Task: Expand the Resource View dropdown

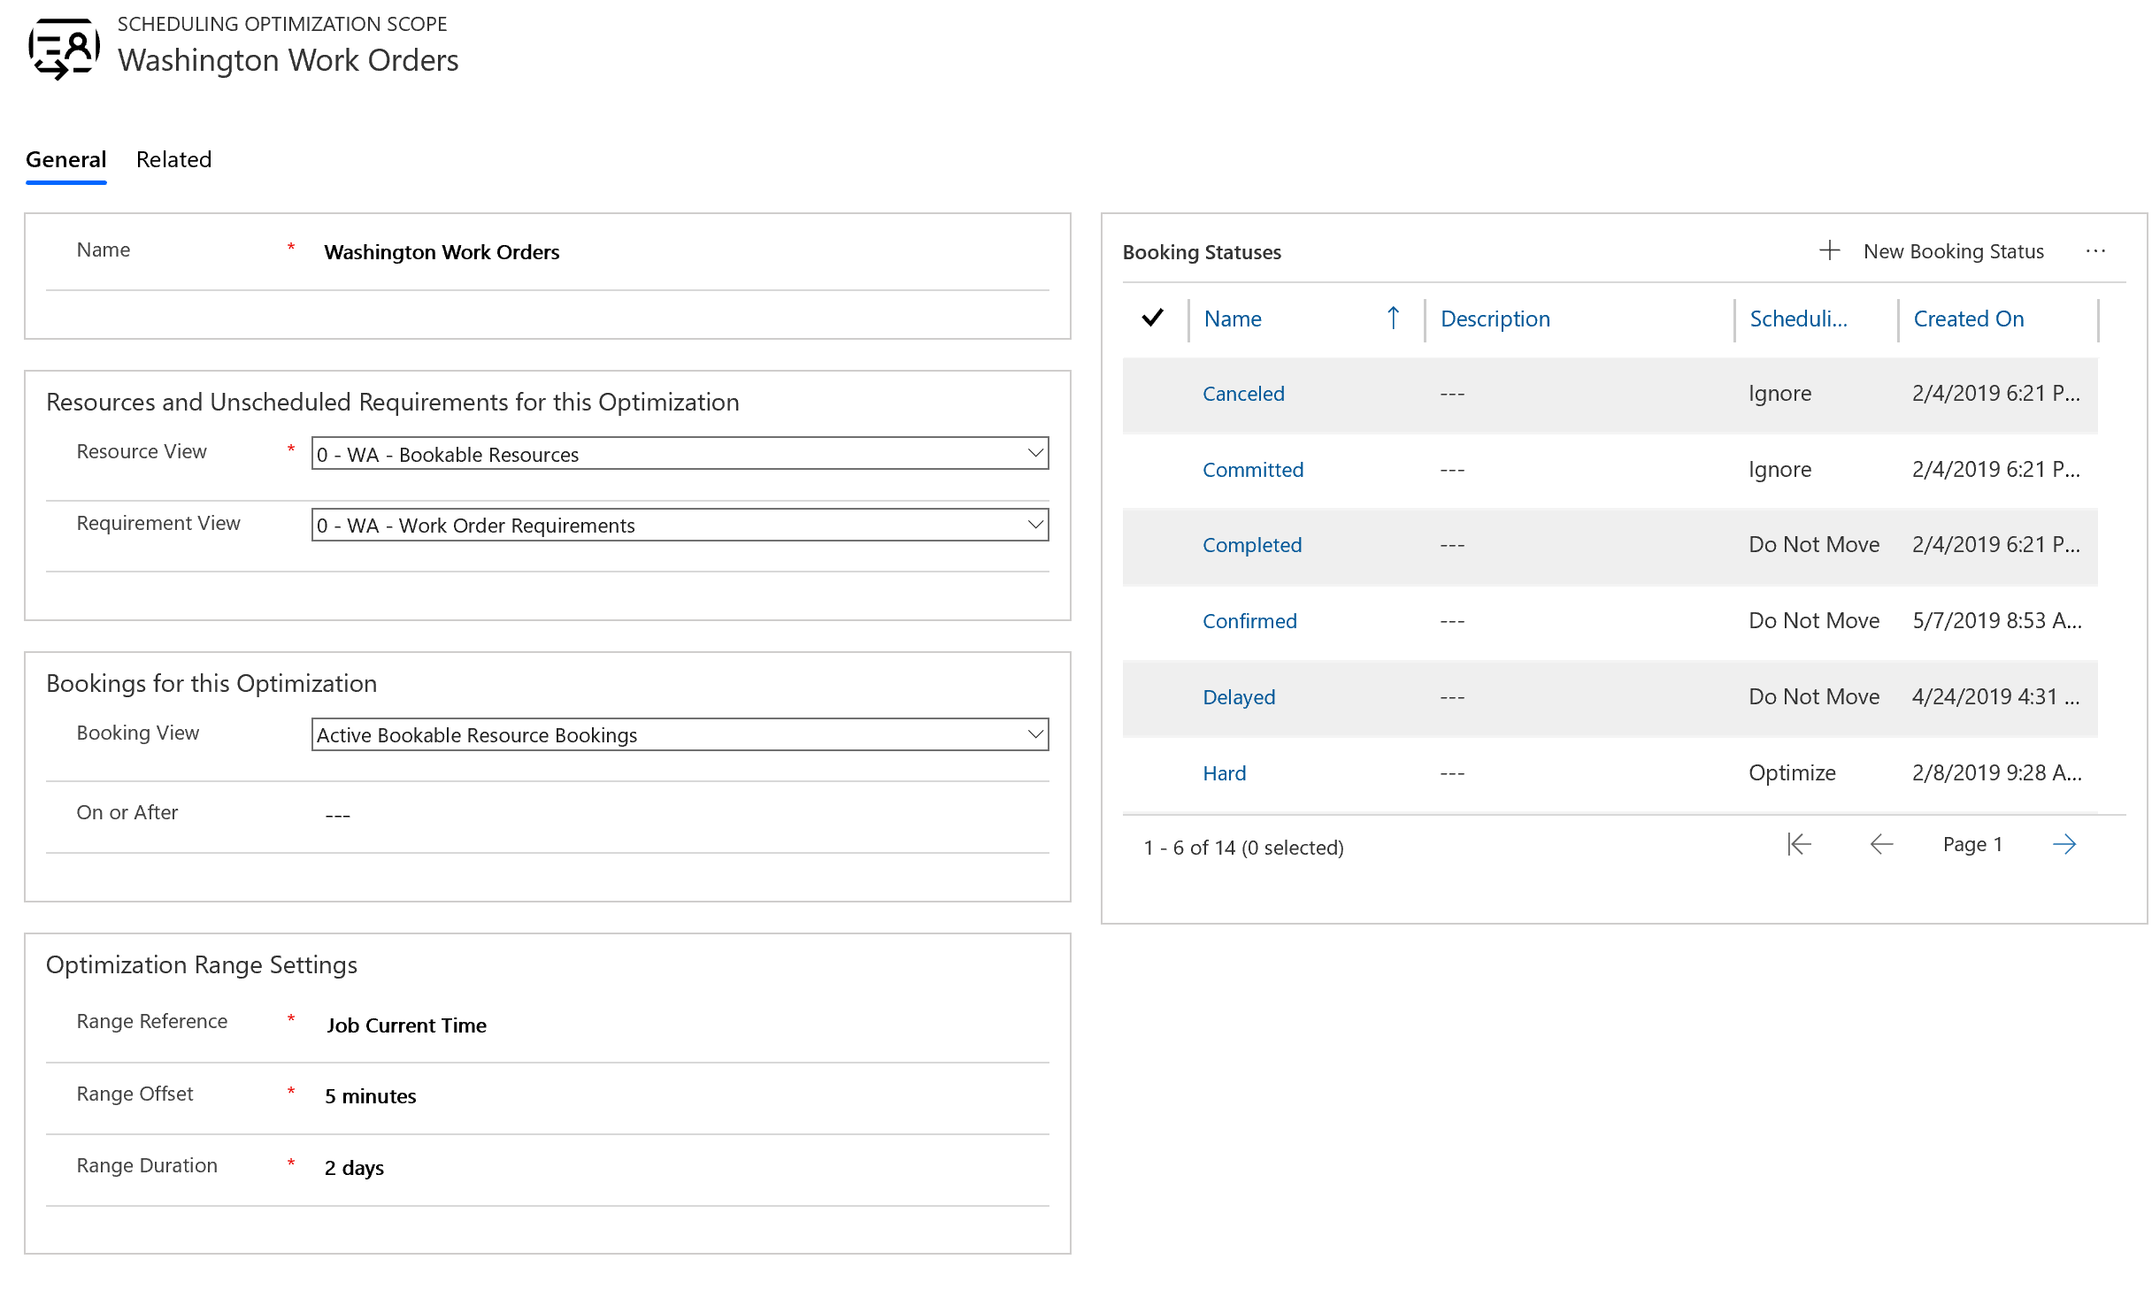Action: pos(1033,453)
